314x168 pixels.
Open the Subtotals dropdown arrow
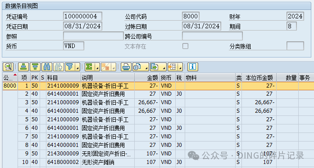tap(114, 67)
